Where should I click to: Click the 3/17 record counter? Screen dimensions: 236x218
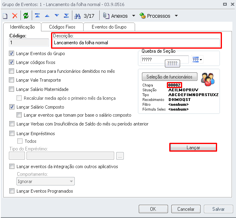coord(89,16)
